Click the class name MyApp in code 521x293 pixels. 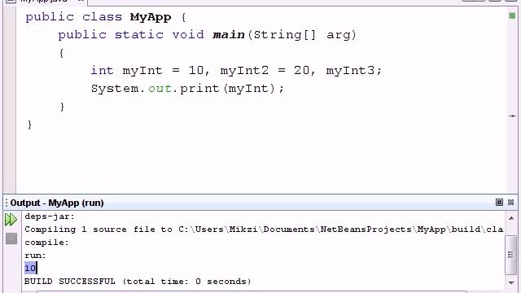point(151,17)
